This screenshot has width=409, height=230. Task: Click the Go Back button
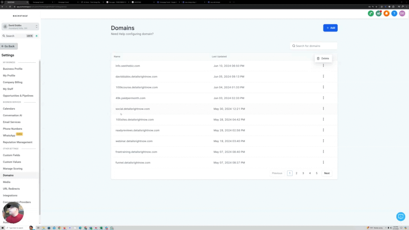click(9, 46)
